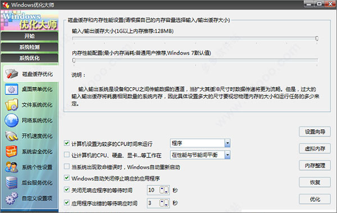Open the 网络系统优化 label

click(37, 120)
